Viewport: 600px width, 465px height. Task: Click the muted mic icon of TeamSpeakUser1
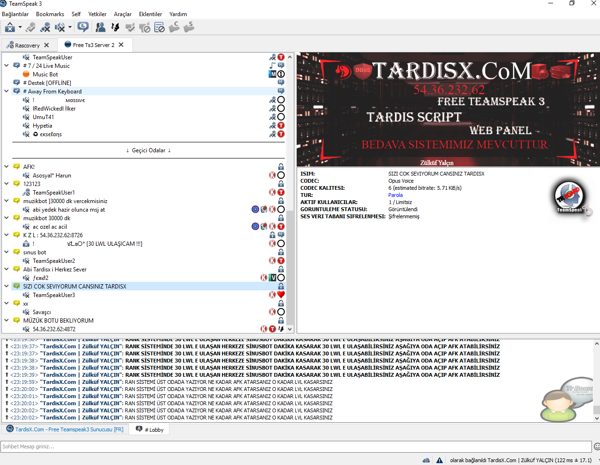click(x=26, y=193)
